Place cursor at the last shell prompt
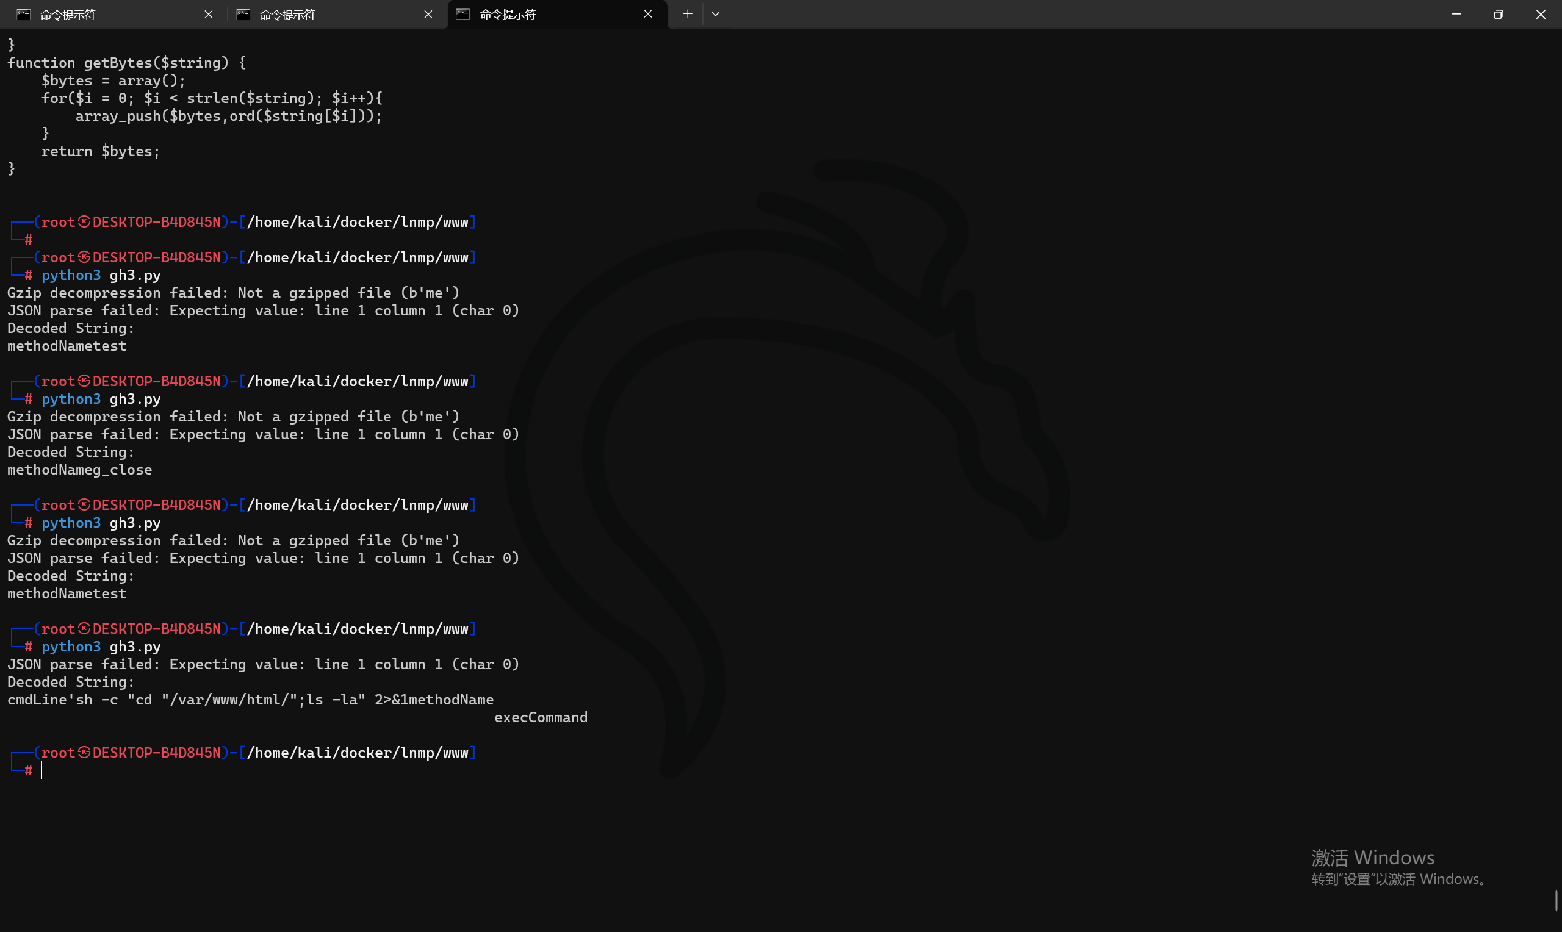Viewport: 1562px width, 932px height. 43,770
